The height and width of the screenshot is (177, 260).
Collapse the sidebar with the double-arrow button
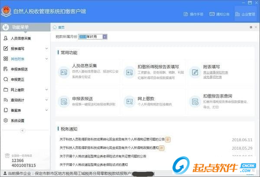(23, 130)
